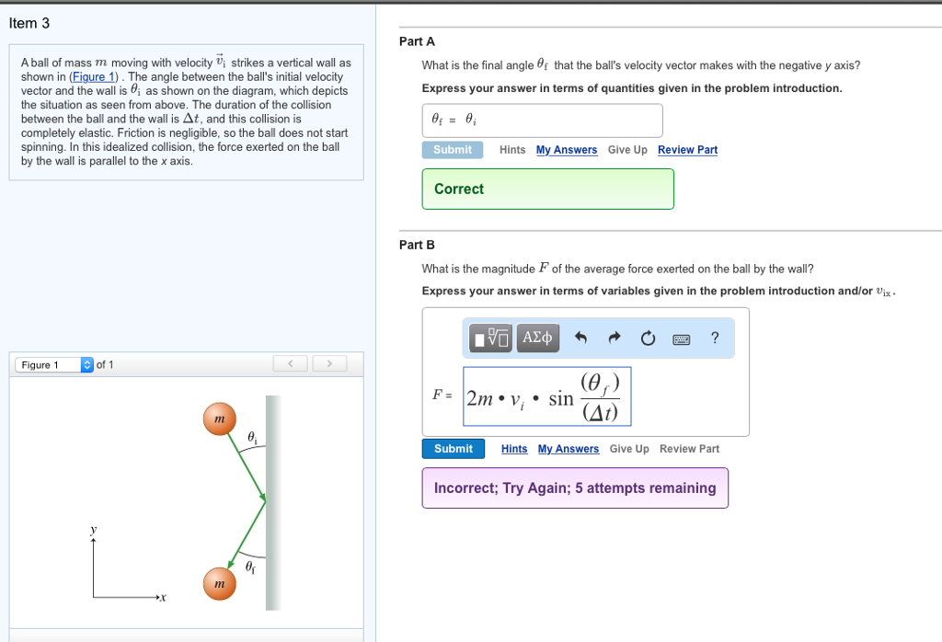Open keyboard shortcuts from equation toolbar
The height and width of the screenshot is (642, 942).
[680, 338]
